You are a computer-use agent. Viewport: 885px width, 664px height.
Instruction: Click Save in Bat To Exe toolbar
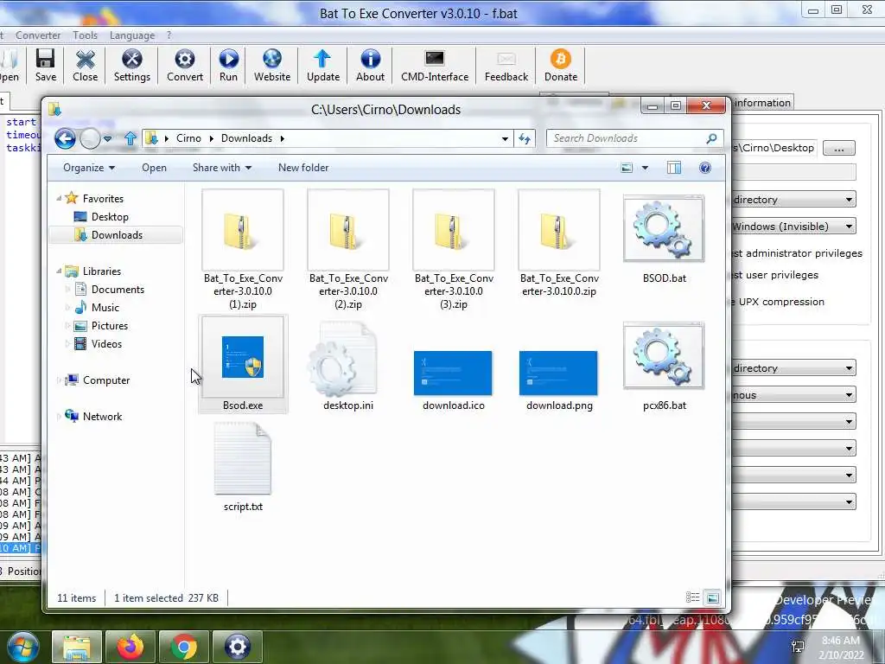[x=45, y=66]
